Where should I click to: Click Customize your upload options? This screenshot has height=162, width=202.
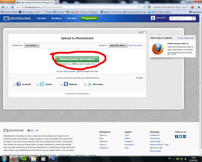coord(77,94)
